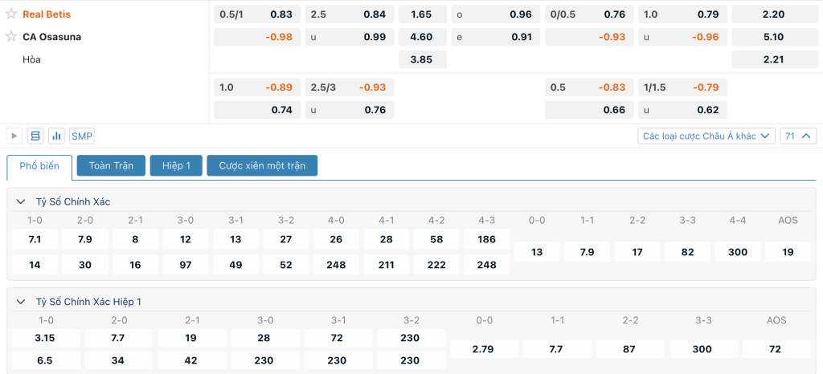Bet correct score 4-0 at 26
Viewport: 823px width, 374px height.
pos(336,239)
